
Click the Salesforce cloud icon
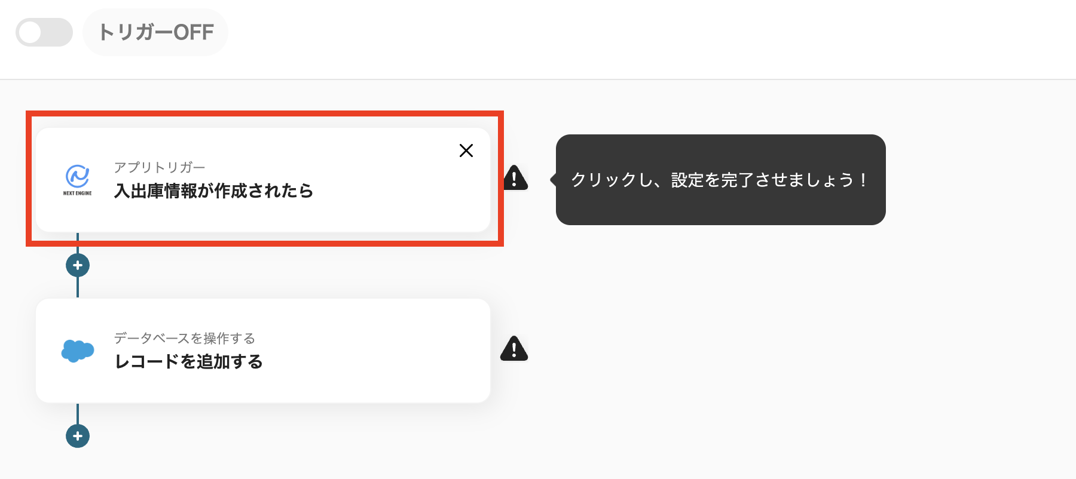pos(77,351)
